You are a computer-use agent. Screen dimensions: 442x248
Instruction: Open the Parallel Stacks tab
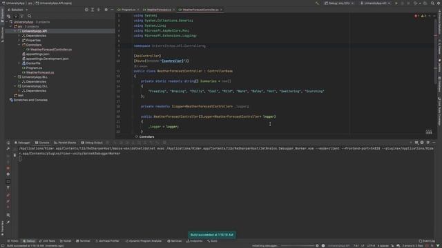click(65, 143)
